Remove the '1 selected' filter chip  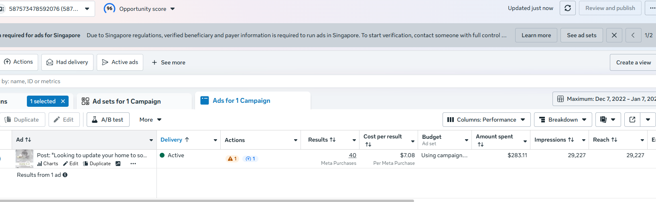(63, 101)
